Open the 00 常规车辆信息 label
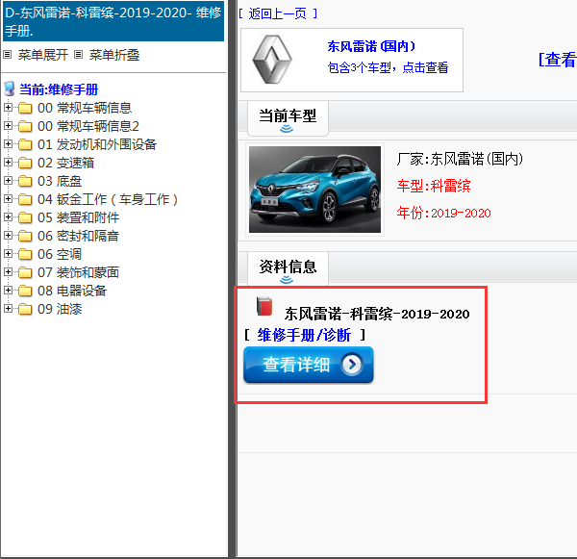 click(85, 108)
